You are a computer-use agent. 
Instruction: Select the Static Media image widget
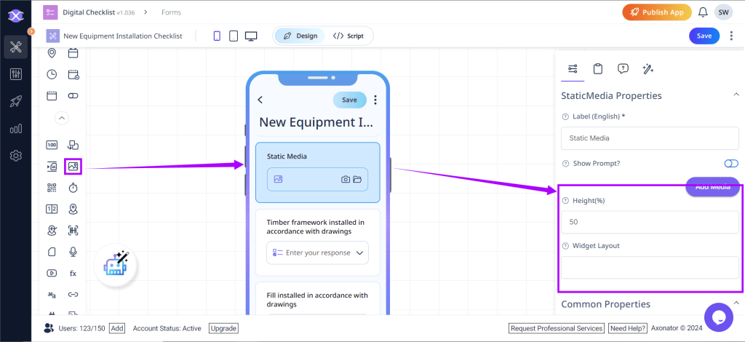pos(73,167)
